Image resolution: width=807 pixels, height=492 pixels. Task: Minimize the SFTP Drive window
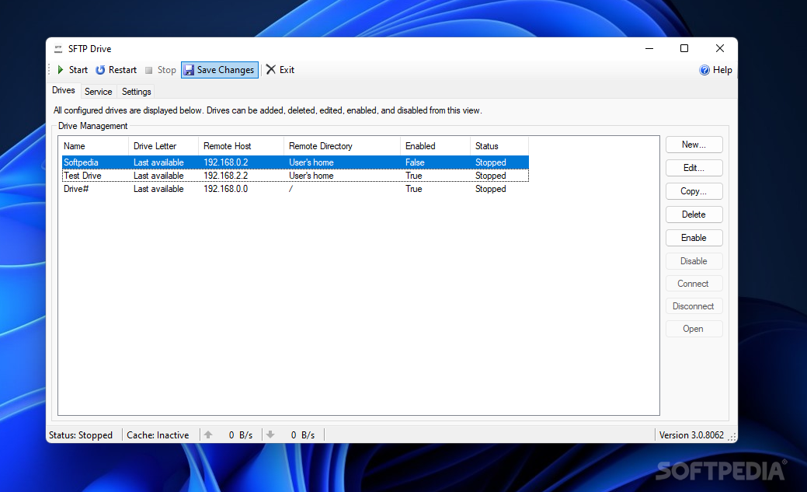click(649, 48)
